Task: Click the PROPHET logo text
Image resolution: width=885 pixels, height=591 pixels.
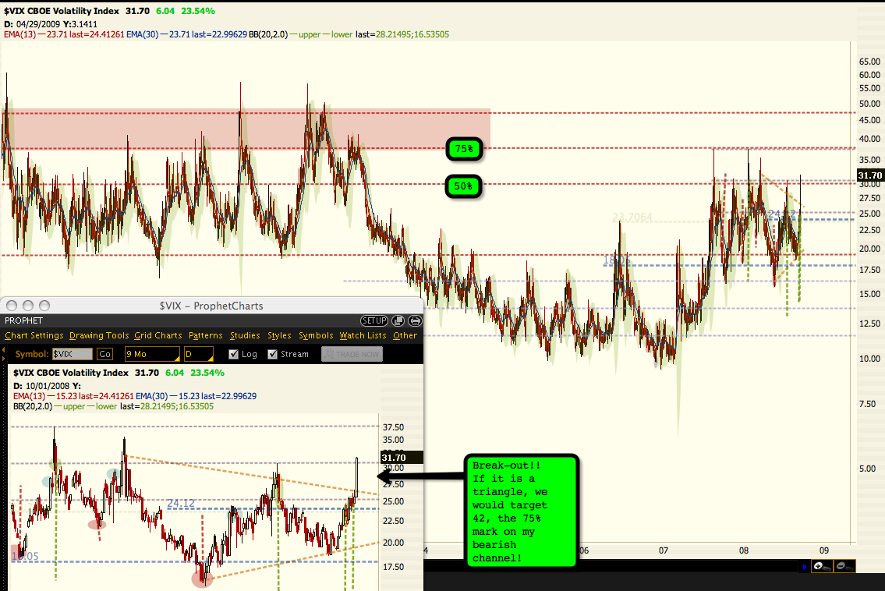Action: tap(23, 320)
